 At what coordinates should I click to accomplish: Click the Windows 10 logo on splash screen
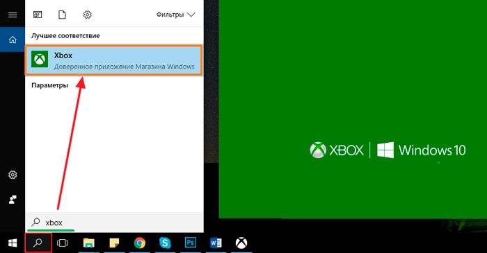(421, 150)
